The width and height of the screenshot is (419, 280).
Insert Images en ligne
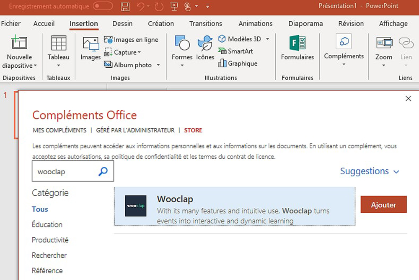click(x=131, y=40)
